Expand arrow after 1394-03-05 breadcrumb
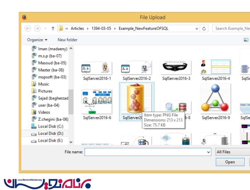250x190 pixels. [115, 28]
